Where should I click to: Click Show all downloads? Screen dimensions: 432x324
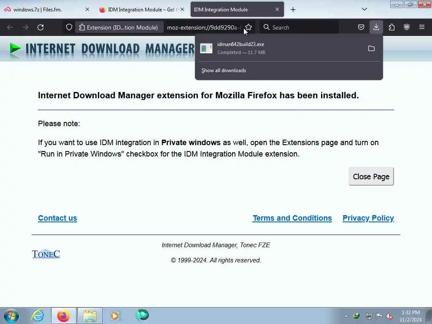[224, 70]
